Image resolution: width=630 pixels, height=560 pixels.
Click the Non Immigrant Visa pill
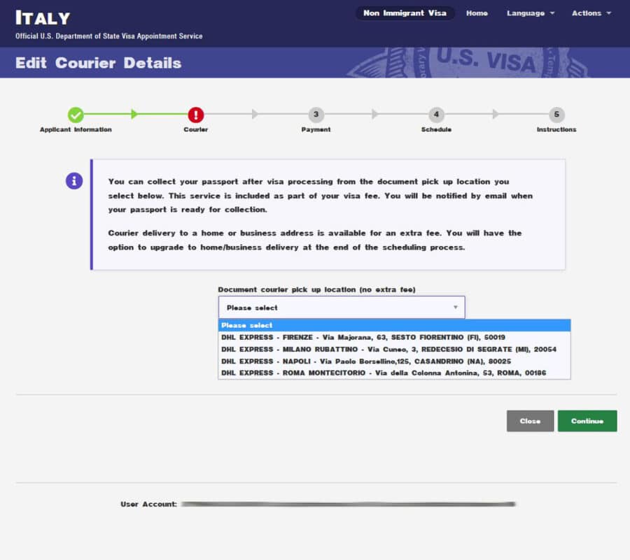[405, 13]
